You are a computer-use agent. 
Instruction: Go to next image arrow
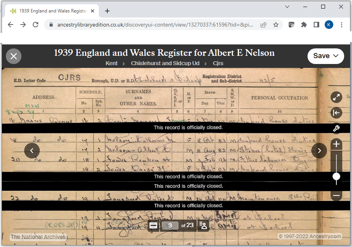pyautogui.click(x=319, y=151)
